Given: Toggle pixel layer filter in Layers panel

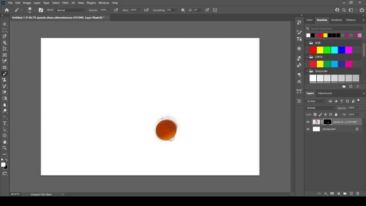Looking at the screenshot, I should (x=331, y=101).
